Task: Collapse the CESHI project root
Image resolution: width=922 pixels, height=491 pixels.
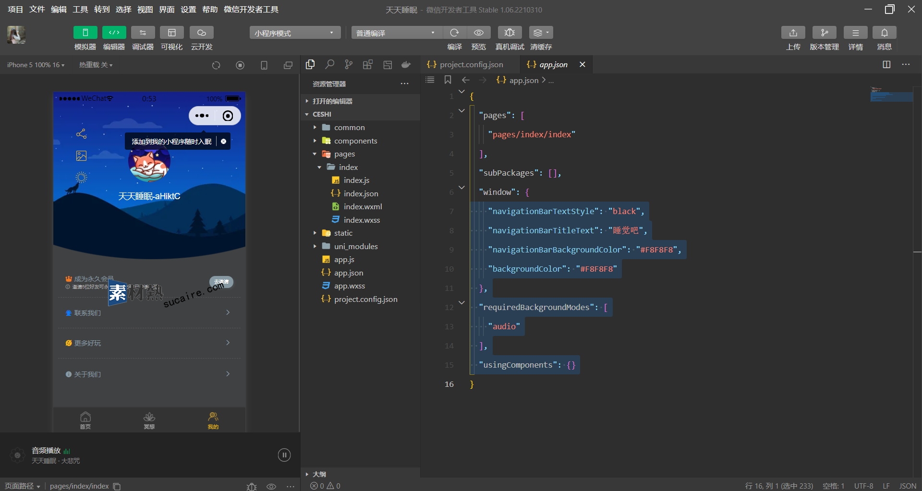Action: tap(360, 114)
